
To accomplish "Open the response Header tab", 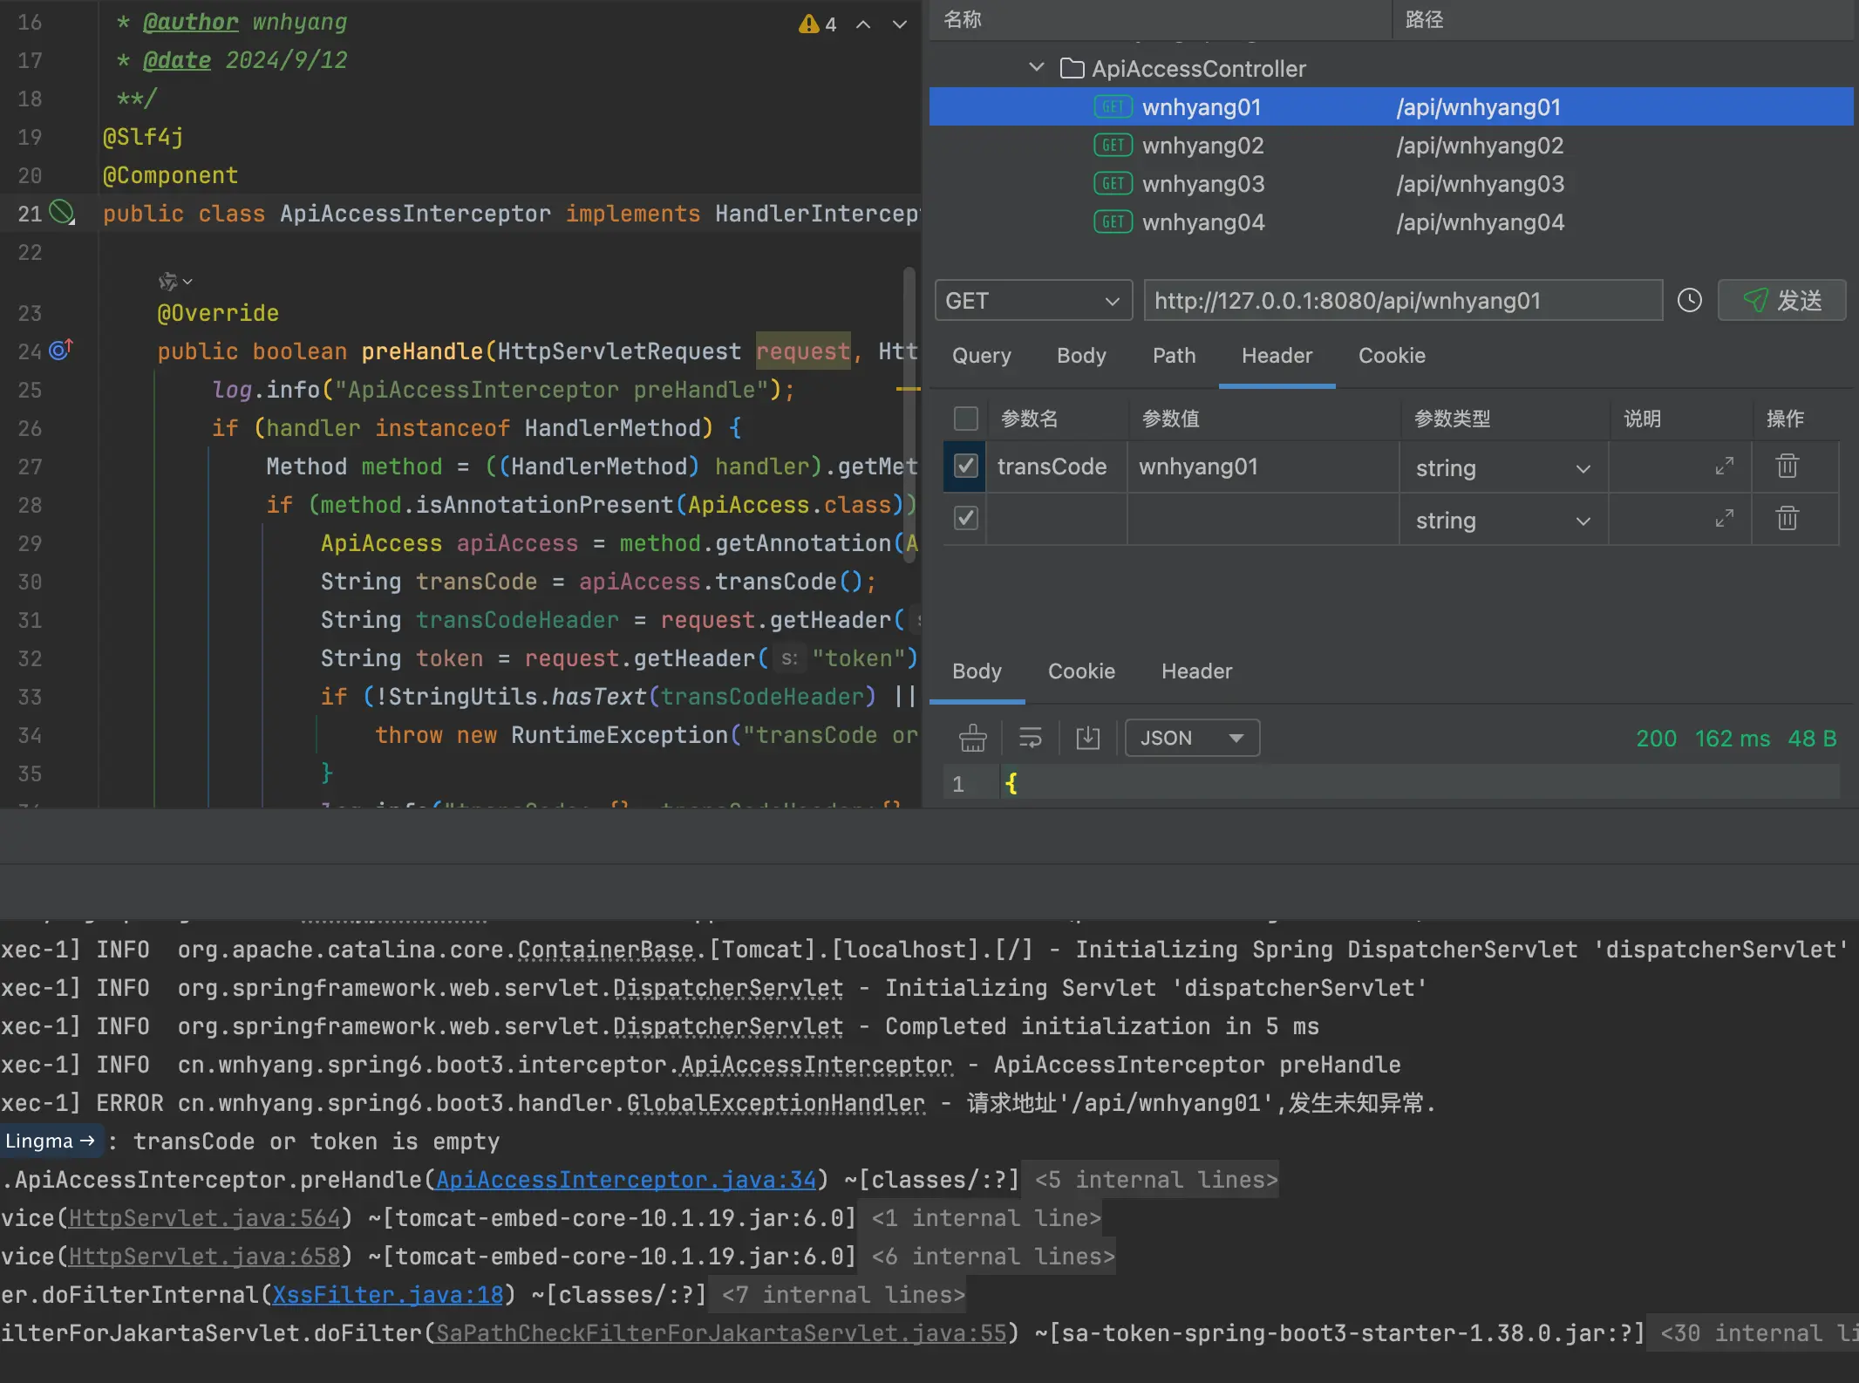I will point(1196,671).
